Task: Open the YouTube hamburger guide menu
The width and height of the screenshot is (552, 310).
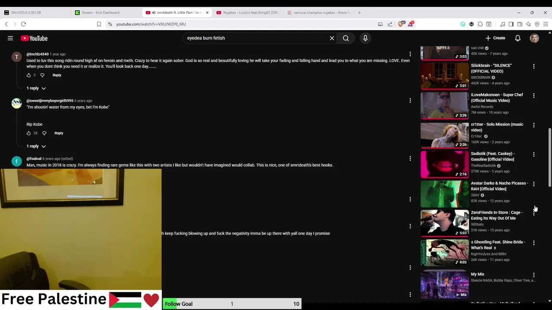Action: [10, 38]
